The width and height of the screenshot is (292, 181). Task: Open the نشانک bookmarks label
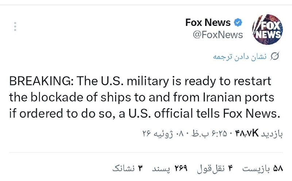pos(123,168)
